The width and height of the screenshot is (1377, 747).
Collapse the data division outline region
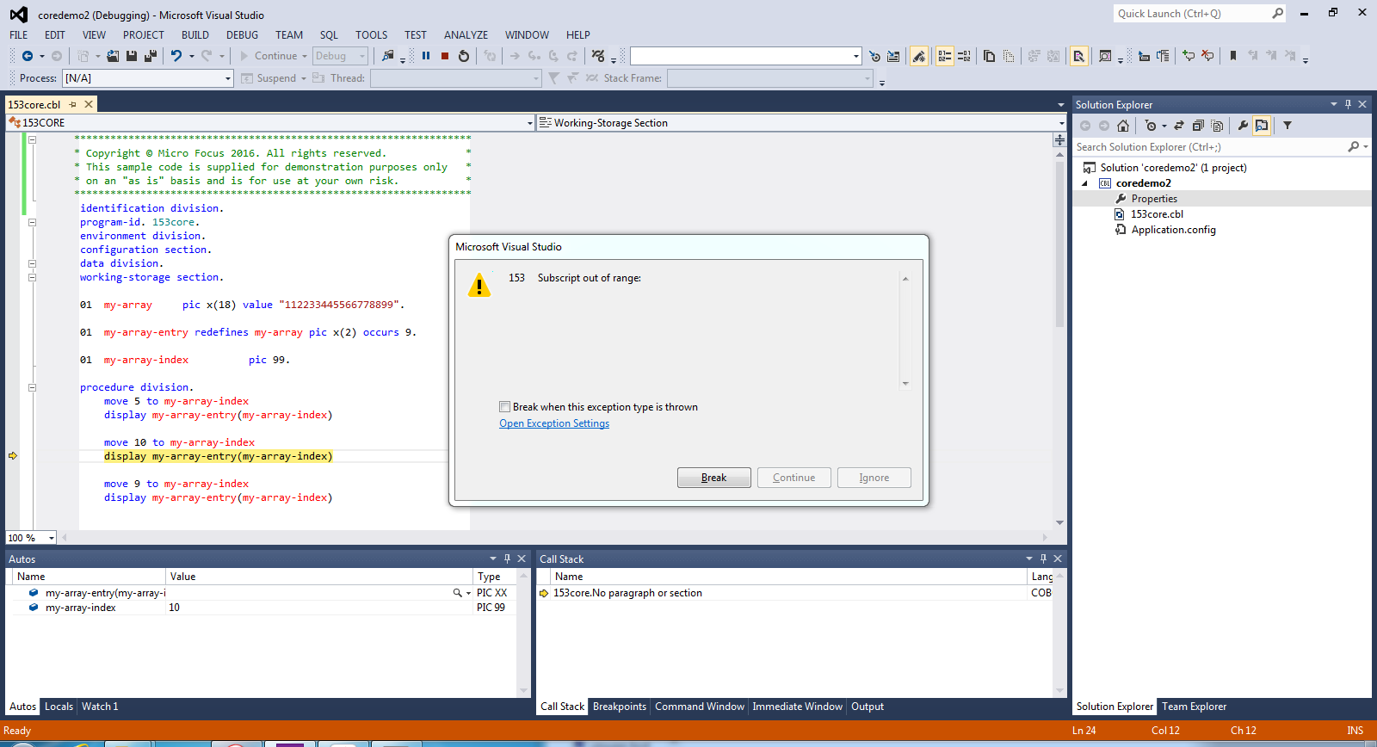[x=32, y=263]
